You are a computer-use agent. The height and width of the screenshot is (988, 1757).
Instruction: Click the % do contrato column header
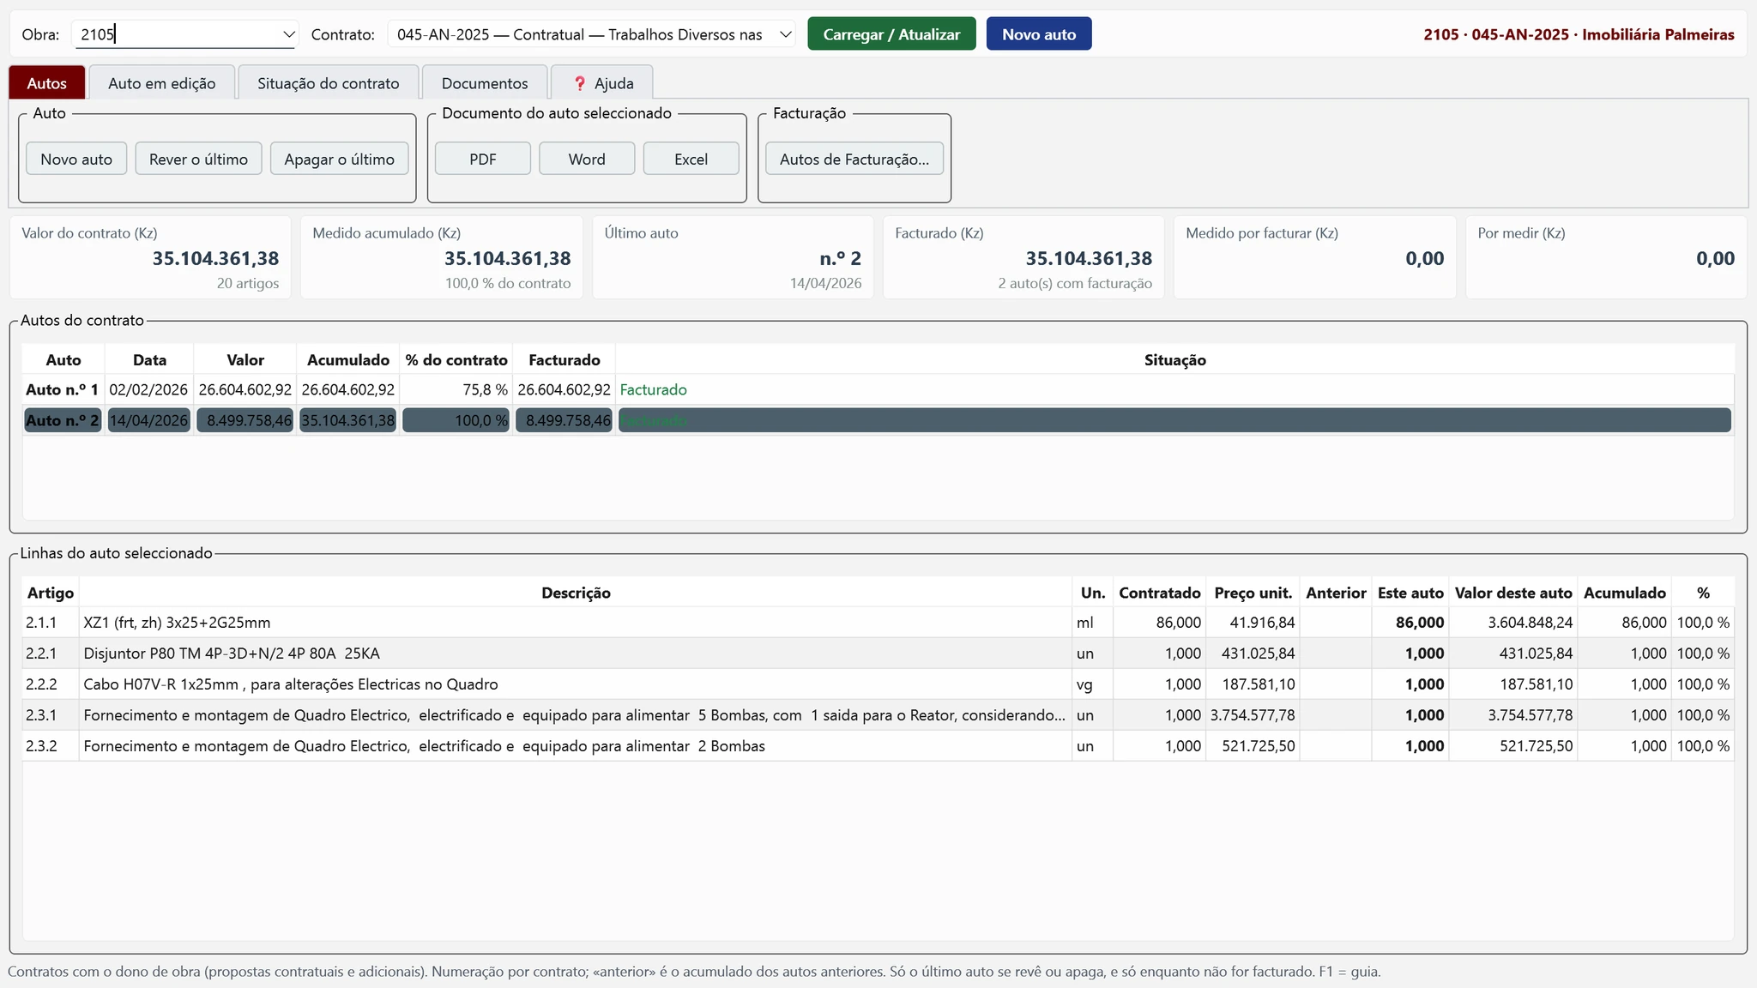456,360
